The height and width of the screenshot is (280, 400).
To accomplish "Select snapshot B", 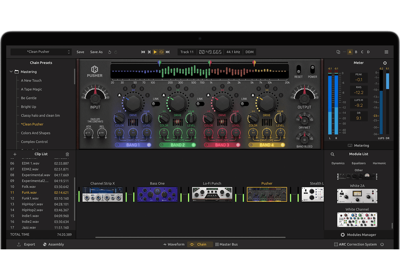I will click(x=356, y=52).
